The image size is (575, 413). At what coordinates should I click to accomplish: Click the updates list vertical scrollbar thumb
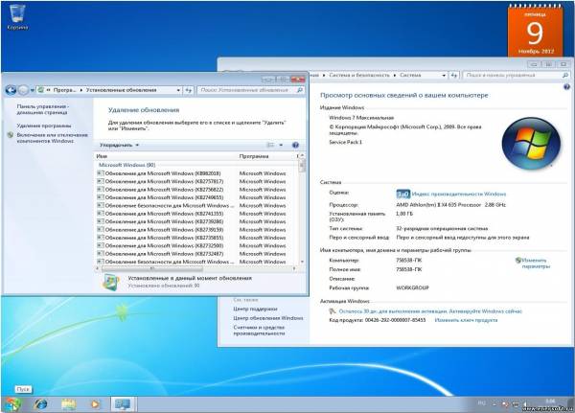point(302,166)
